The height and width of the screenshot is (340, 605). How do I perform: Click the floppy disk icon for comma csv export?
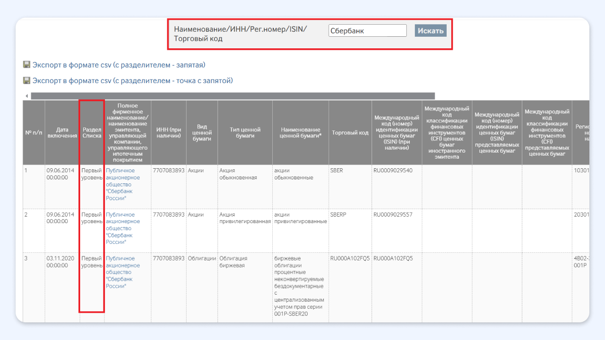click(x=27, y=64)
